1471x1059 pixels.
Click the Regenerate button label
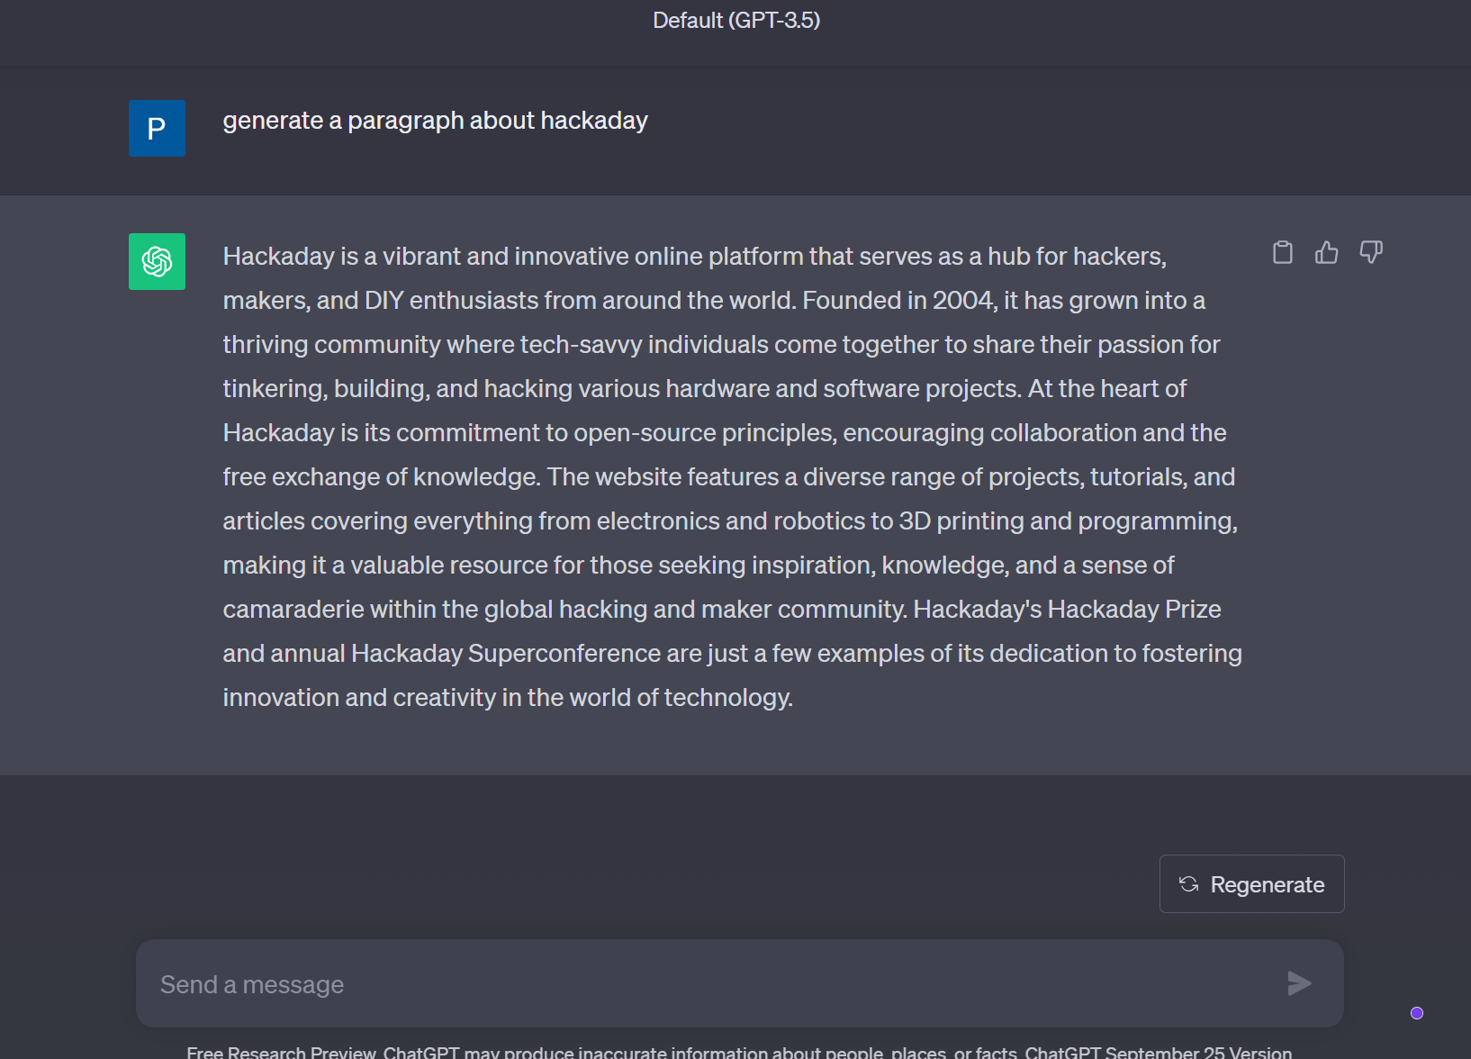pos(1268,884)
